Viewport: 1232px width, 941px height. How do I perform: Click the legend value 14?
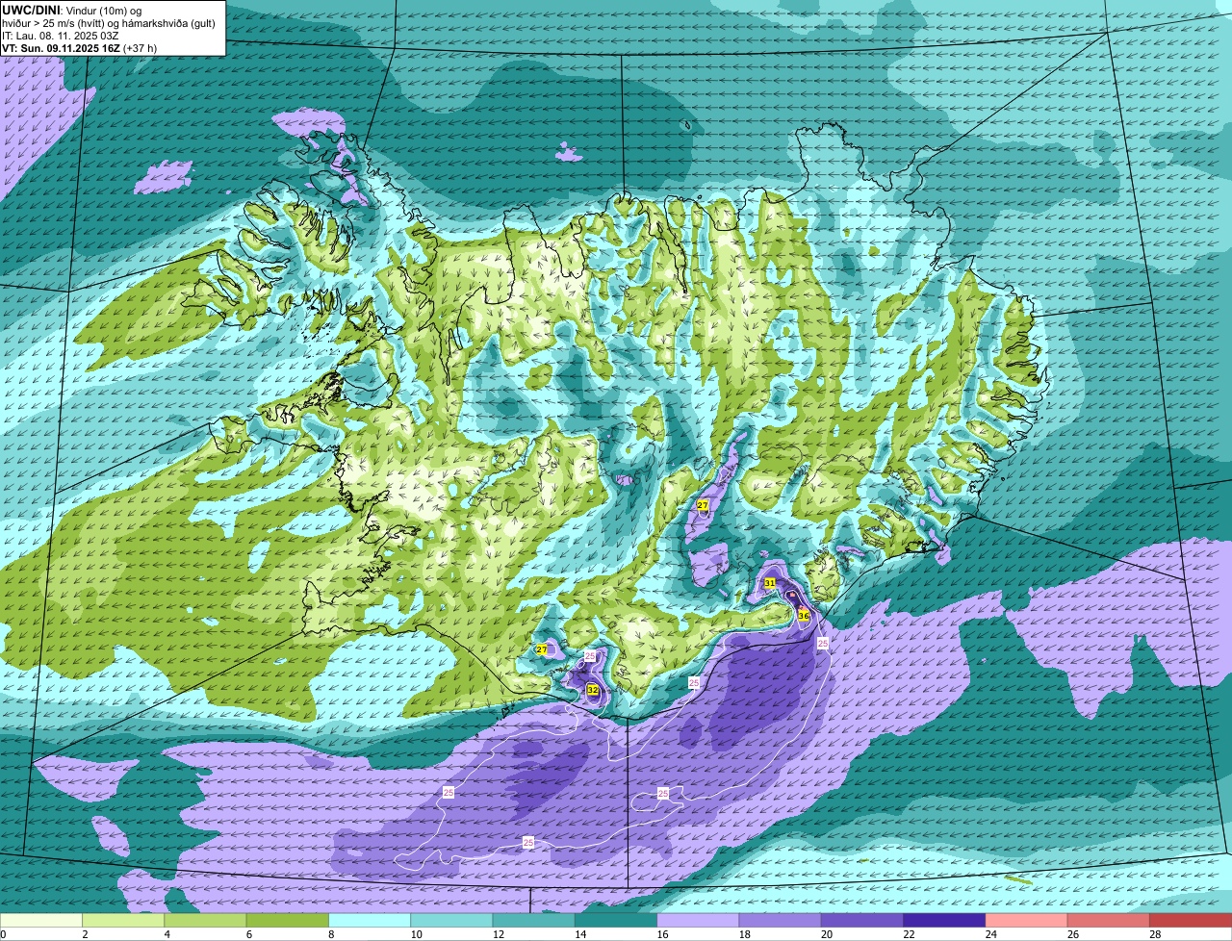pyautogui.click(x=579, y=934)
